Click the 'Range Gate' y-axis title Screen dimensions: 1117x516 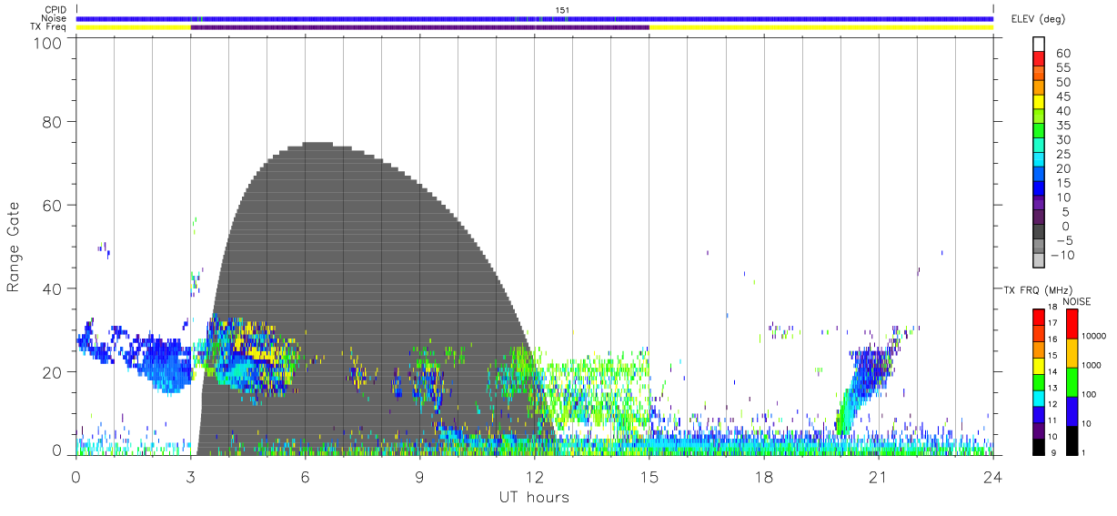click(14, 247)
